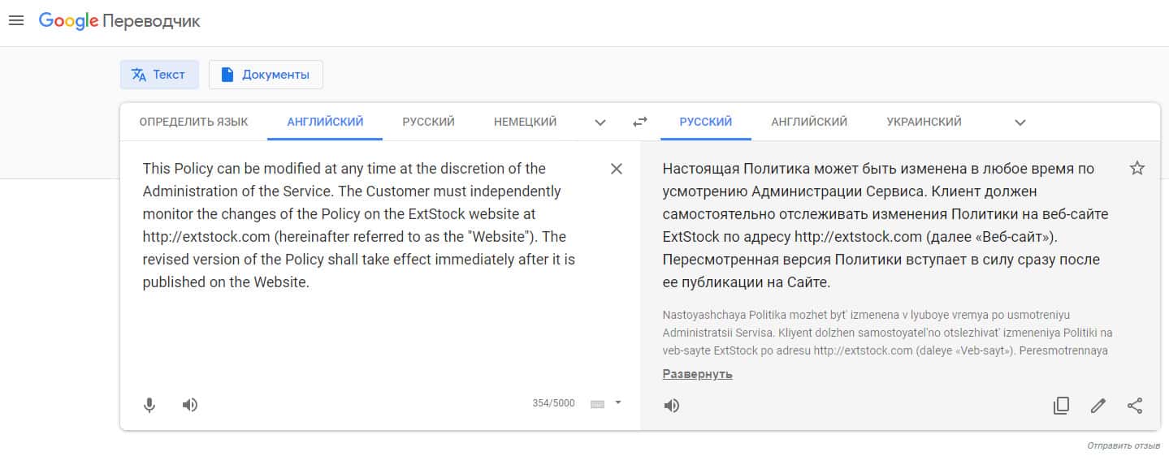Click inside the English source text box
The height and width of the screenshot is (460, 1169).
(366, 325)
